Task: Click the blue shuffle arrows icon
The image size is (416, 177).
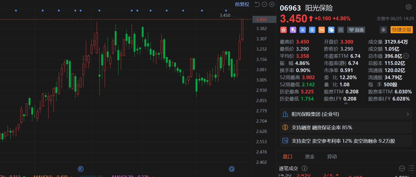Action: [303, 30]
